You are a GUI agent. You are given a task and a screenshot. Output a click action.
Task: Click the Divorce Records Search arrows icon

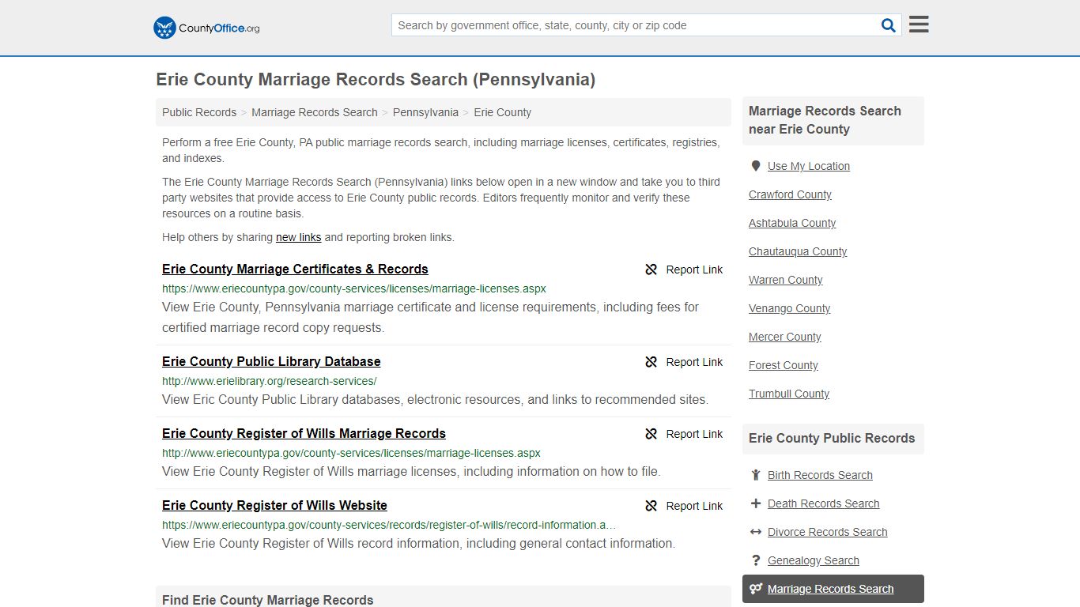756,532
